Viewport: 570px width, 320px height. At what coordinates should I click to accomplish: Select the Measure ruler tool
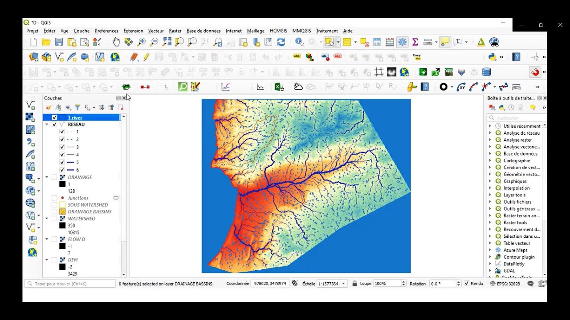pos(427,42)
